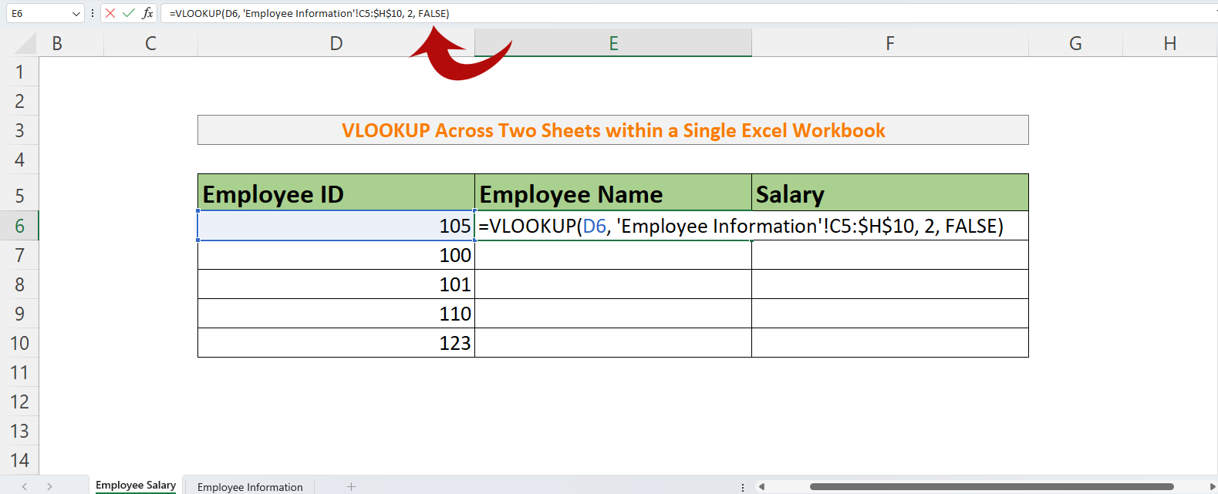Select empty Employee Name cell for ID 101
The height and width of the screenshot is (494, 1218).
(x=613, y=284)
